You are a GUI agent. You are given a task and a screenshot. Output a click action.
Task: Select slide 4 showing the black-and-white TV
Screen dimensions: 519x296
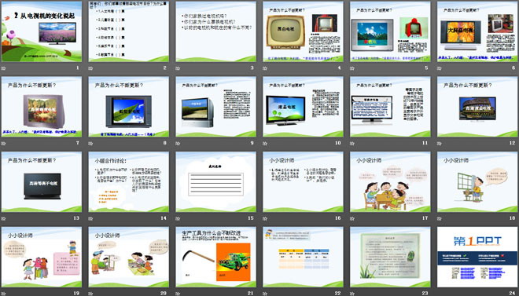(303, 31)
